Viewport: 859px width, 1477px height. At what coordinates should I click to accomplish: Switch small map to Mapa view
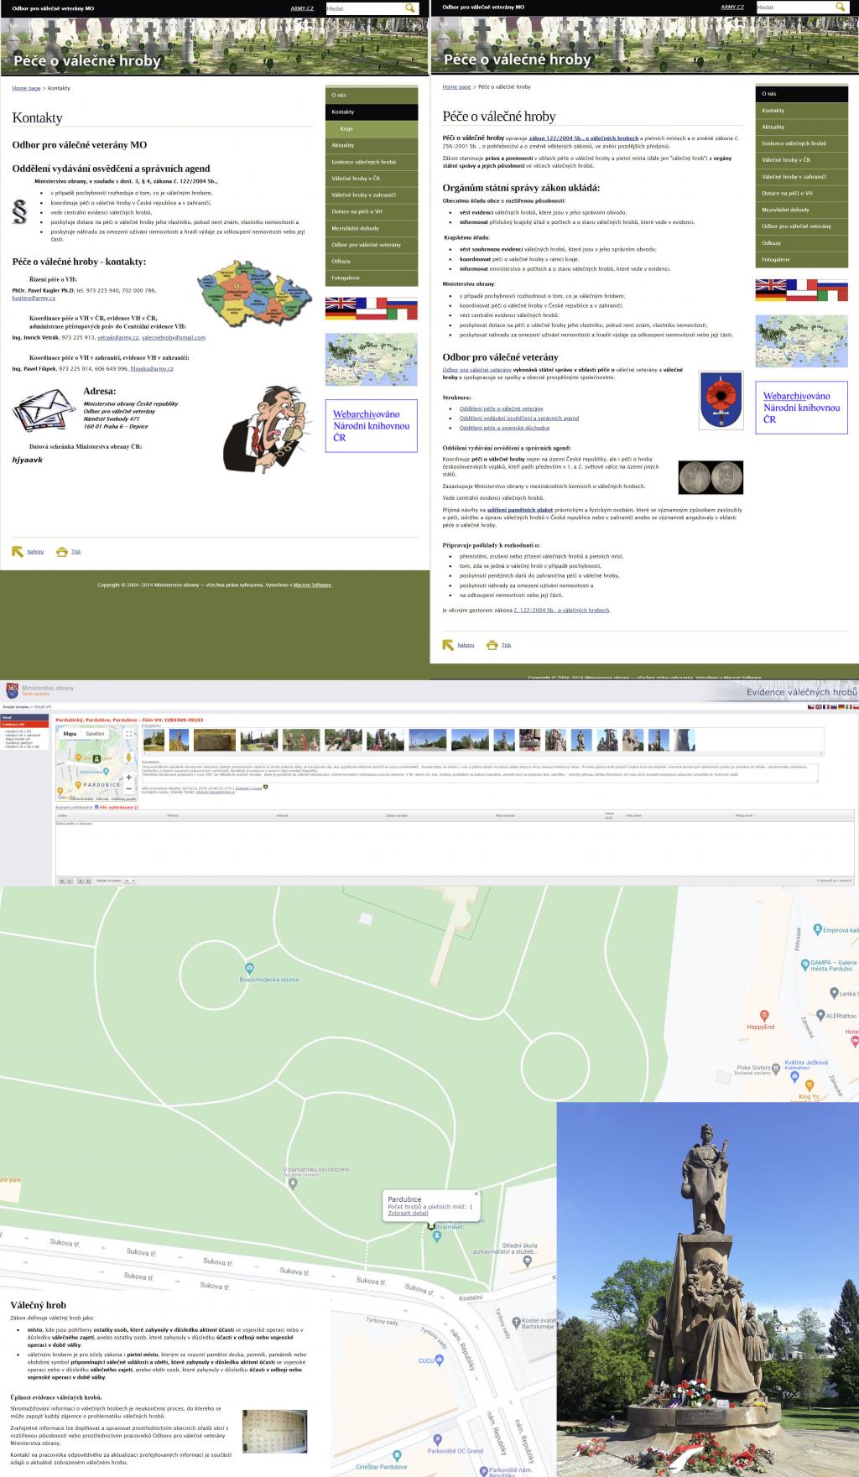pyautogui.click(x=70, y=733)
